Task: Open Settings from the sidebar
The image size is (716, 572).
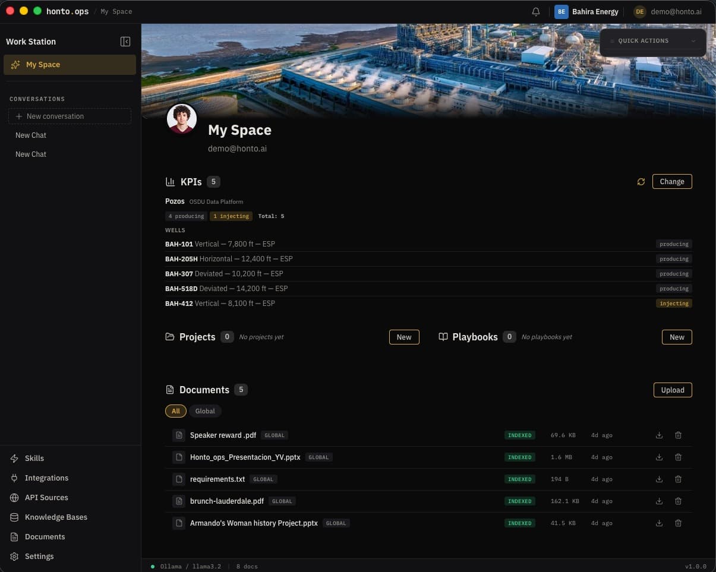Action: (39, 556)
